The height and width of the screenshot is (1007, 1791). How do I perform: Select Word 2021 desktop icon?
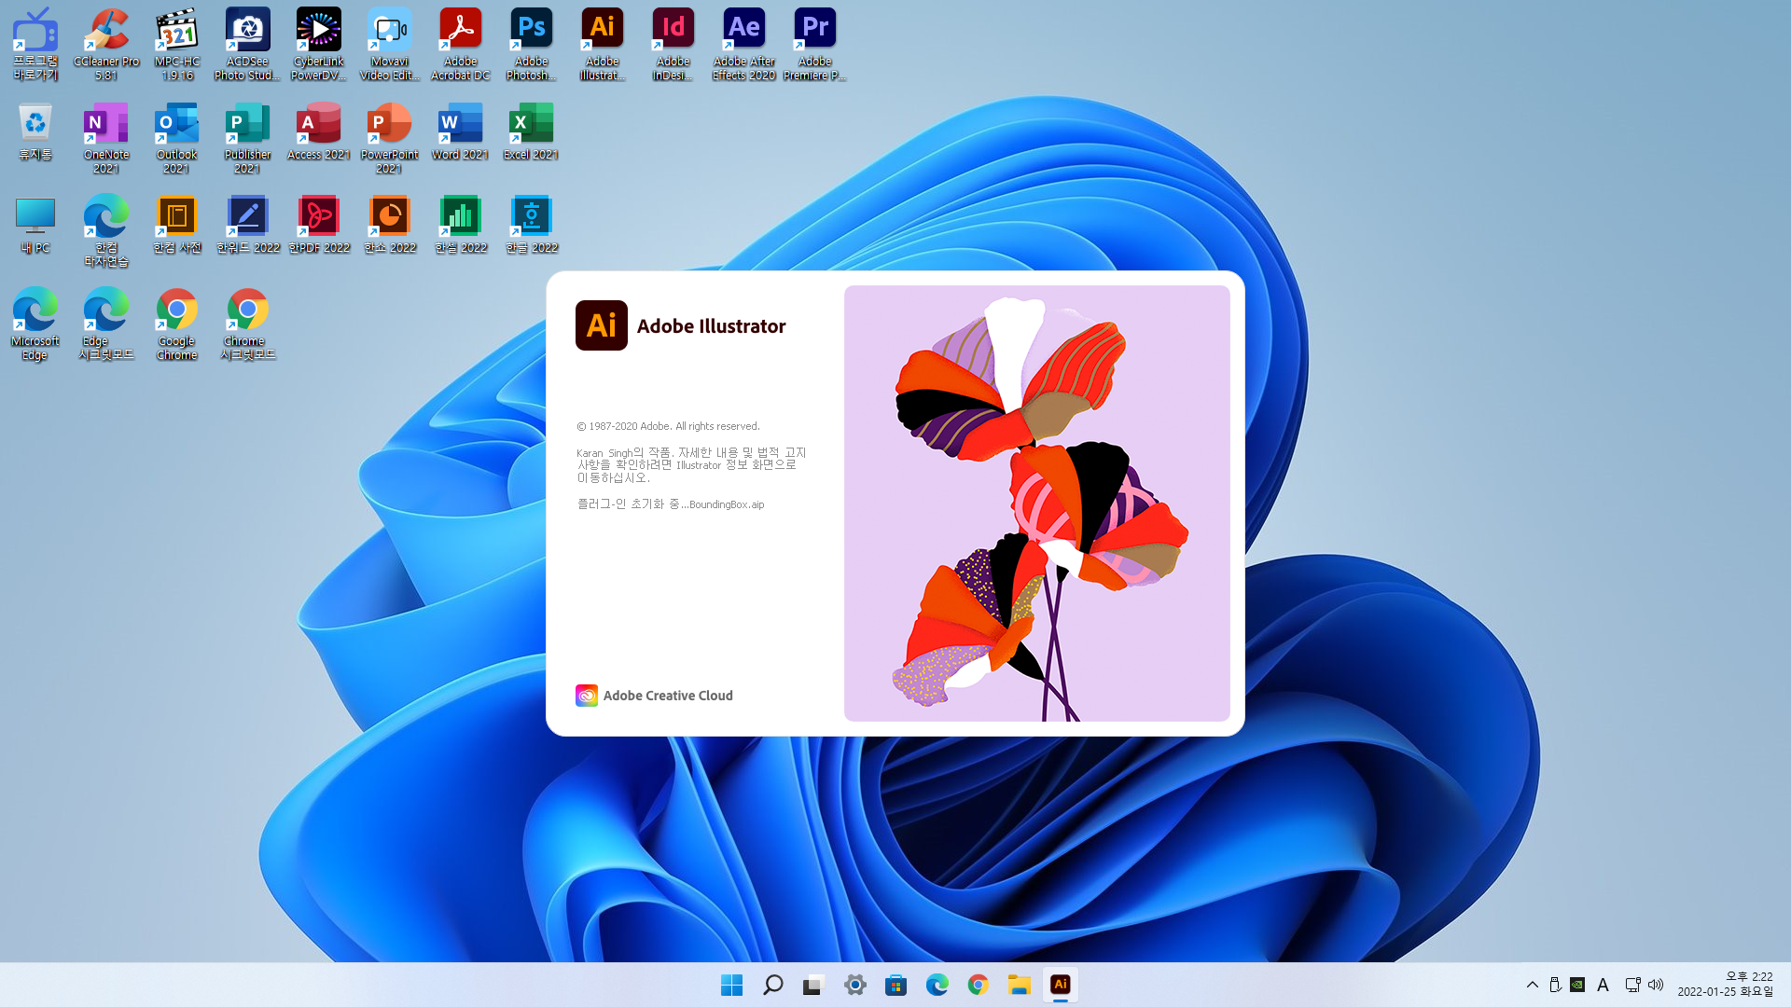tap(460, 123)
